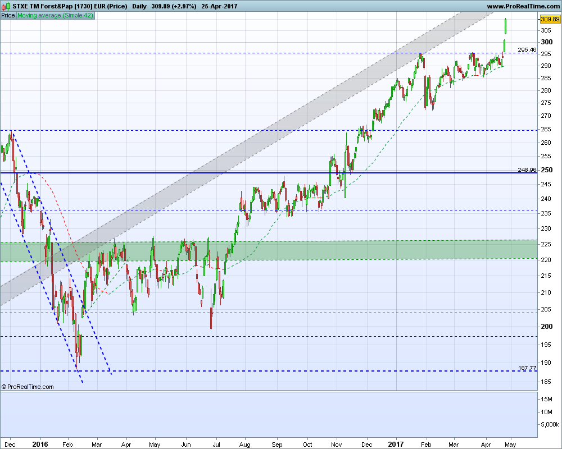This screenshot has width=562, height=449.
Task: Click the 2016 year label on time axis
Action: click(40, 445)
